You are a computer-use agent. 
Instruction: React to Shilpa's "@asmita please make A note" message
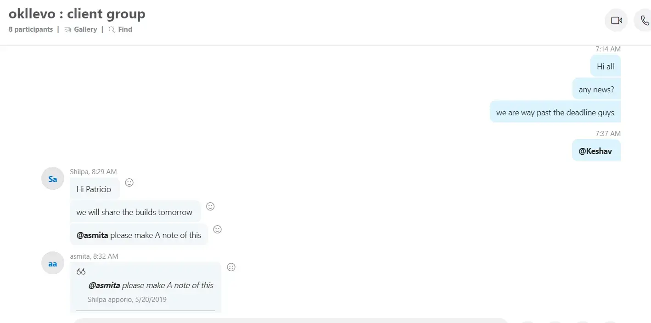[218, 229]
